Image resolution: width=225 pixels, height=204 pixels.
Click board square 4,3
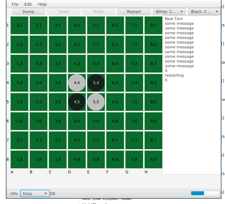(x=77, y=63)
